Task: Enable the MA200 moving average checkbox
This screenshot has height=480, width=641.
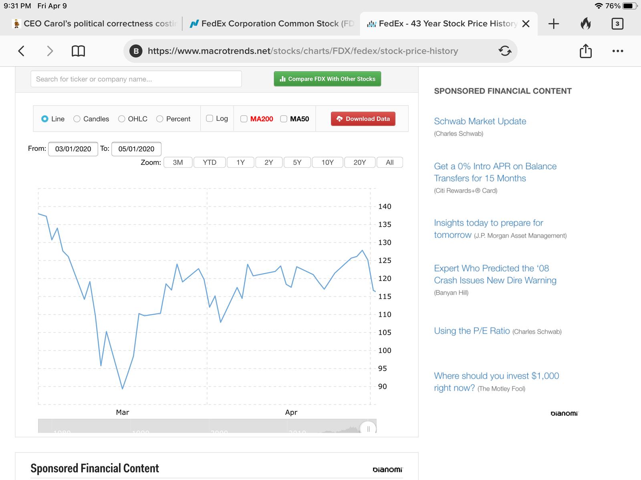Action: 244,119
